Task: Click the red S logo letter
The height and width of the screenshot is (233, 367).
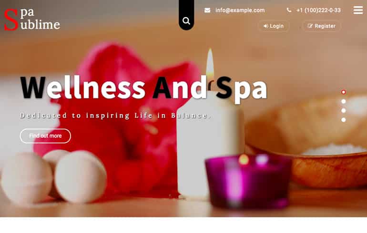Action: point(11,19)
